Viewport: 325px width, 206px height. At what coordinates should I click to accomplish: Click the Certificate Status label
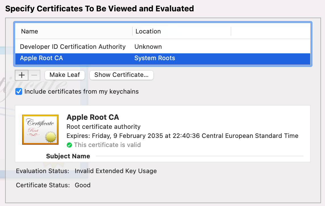click(x=43, y=185)
